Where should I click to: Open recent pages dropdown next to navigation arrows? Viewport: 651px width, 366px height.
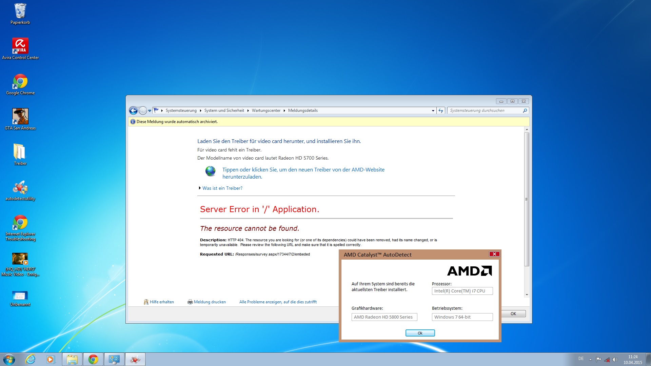tap(150, 110)
